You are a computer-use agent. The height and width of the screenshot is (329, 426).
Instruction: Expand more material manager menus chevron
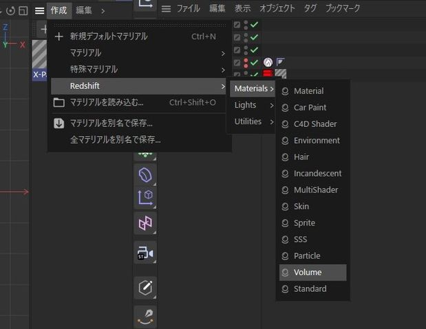coord(103,11)
